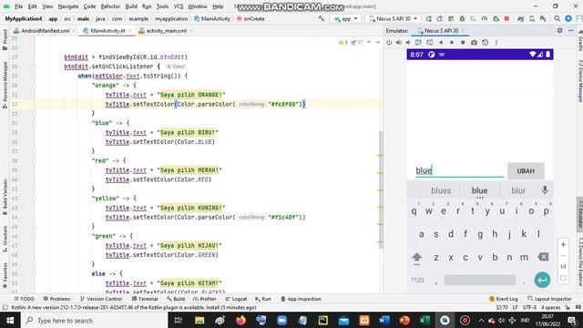Choose the 'blur' keyboard suggestion

(x=518, y=190)
